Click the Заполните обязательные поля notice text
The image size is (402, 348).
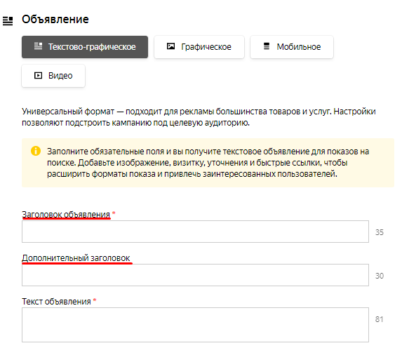pos(208,163)
